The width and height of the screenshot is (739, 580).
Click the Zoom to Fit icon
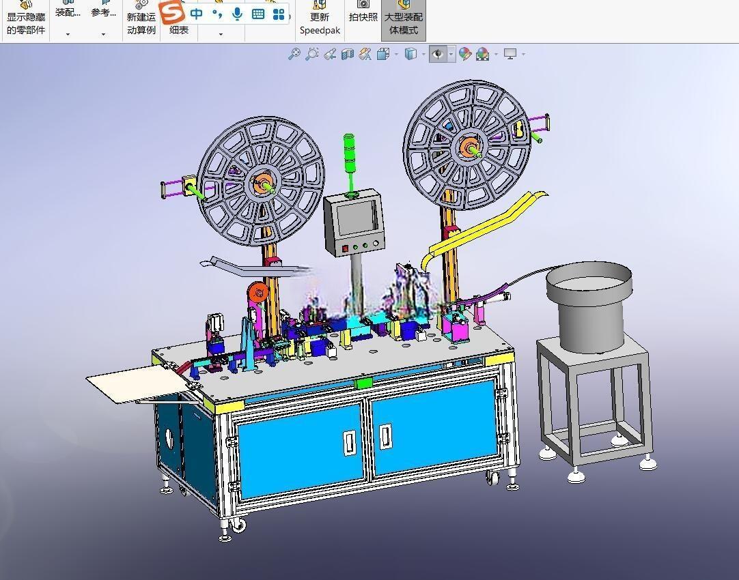click(294, 54)
